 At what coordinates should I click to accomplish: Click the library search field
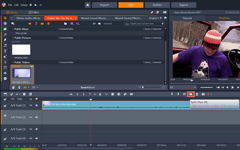[x=144, y=24]
